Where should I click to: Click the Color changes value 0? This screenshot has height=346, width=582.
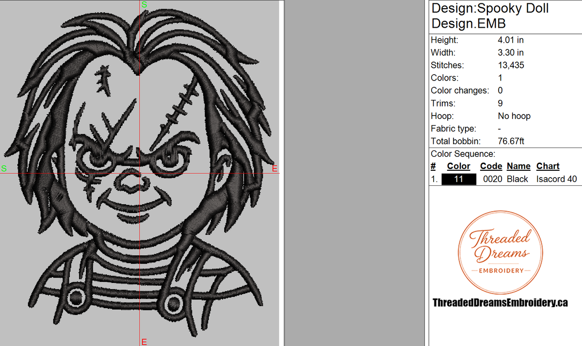click(500, 90)
